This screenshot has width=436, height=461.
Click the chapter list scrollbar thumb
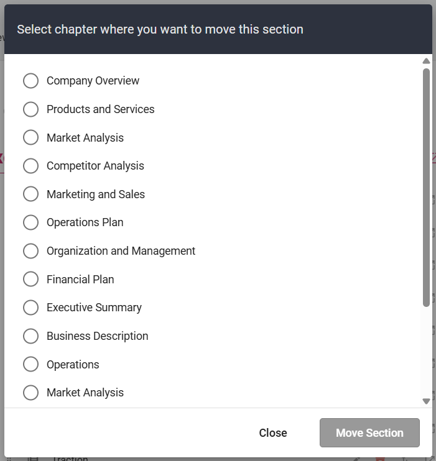click(x=426, y=186)
